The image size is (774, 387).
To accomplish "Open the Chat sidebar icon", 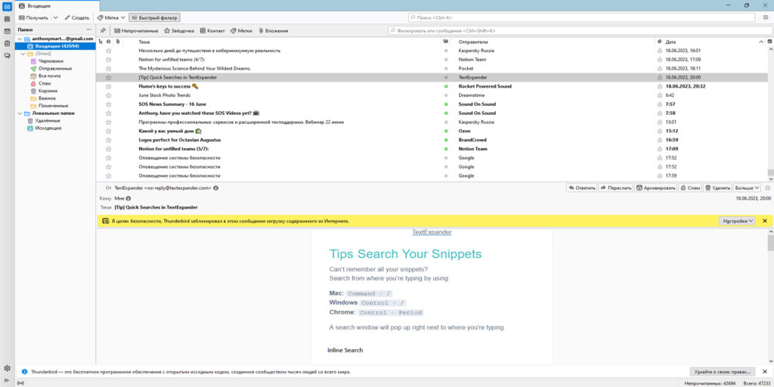I will point(8,55).
